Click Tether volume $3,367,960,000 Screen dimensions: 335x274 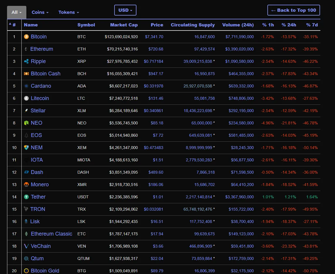click(240, 197)
